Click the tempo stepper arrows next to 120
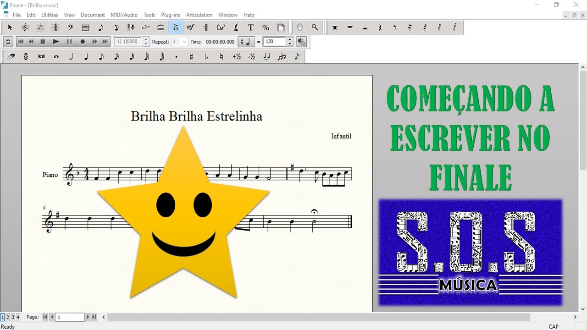The height and width of the screenshot is (330, 587). (290, 42)
